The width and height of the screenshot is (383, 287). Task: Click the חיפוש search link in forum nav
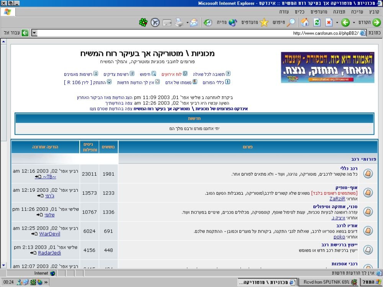point(145,74)
